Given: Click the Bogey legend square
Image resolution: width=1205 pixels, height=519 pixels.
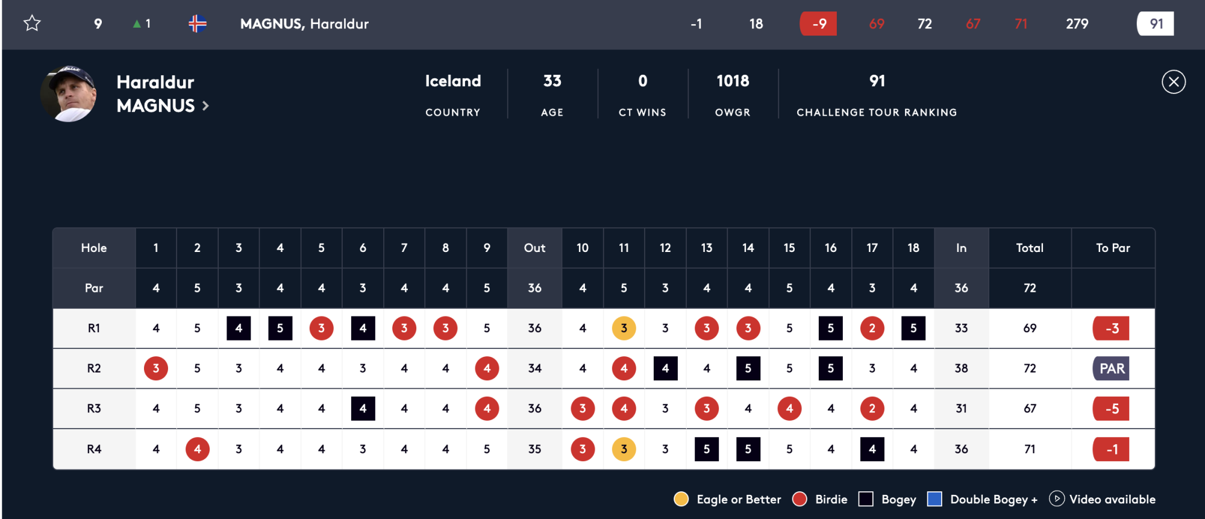Looking at the screenshot, I should [x=866, y=499].
